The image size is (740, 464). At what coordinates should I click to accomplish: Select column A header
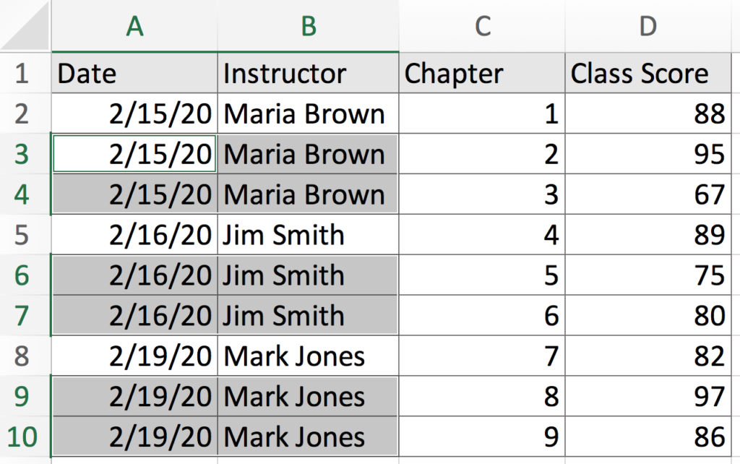tap(134, 26)
